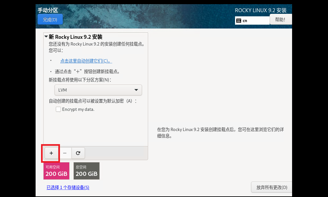Click the cn keyboard layout indicator
328x197 pixels.
tap(252, 21)
